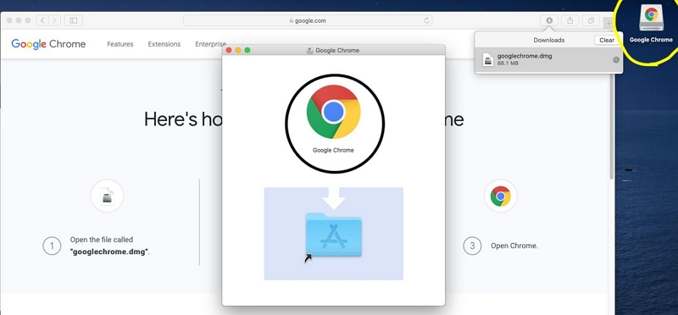Open Google Chrome disk on desktop
The width and height of the screenshot is (678, 315).
pyautogui.click(x=651, y=24)
